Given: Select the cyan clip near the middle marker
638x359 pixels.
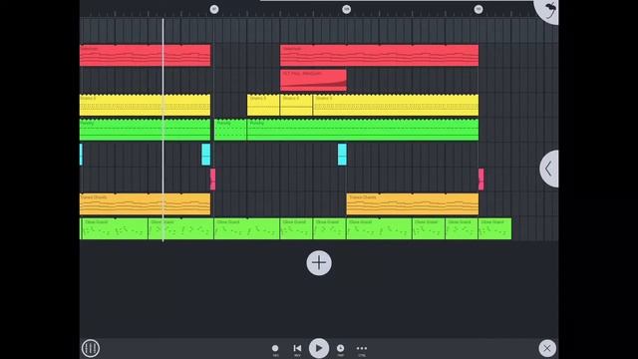Looking at the screenshot, I should [342, 155].
